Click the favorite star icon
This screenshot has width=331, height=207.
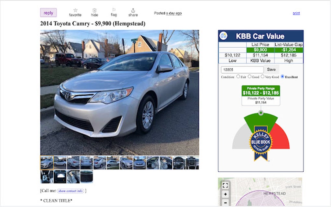coord(75,10)
